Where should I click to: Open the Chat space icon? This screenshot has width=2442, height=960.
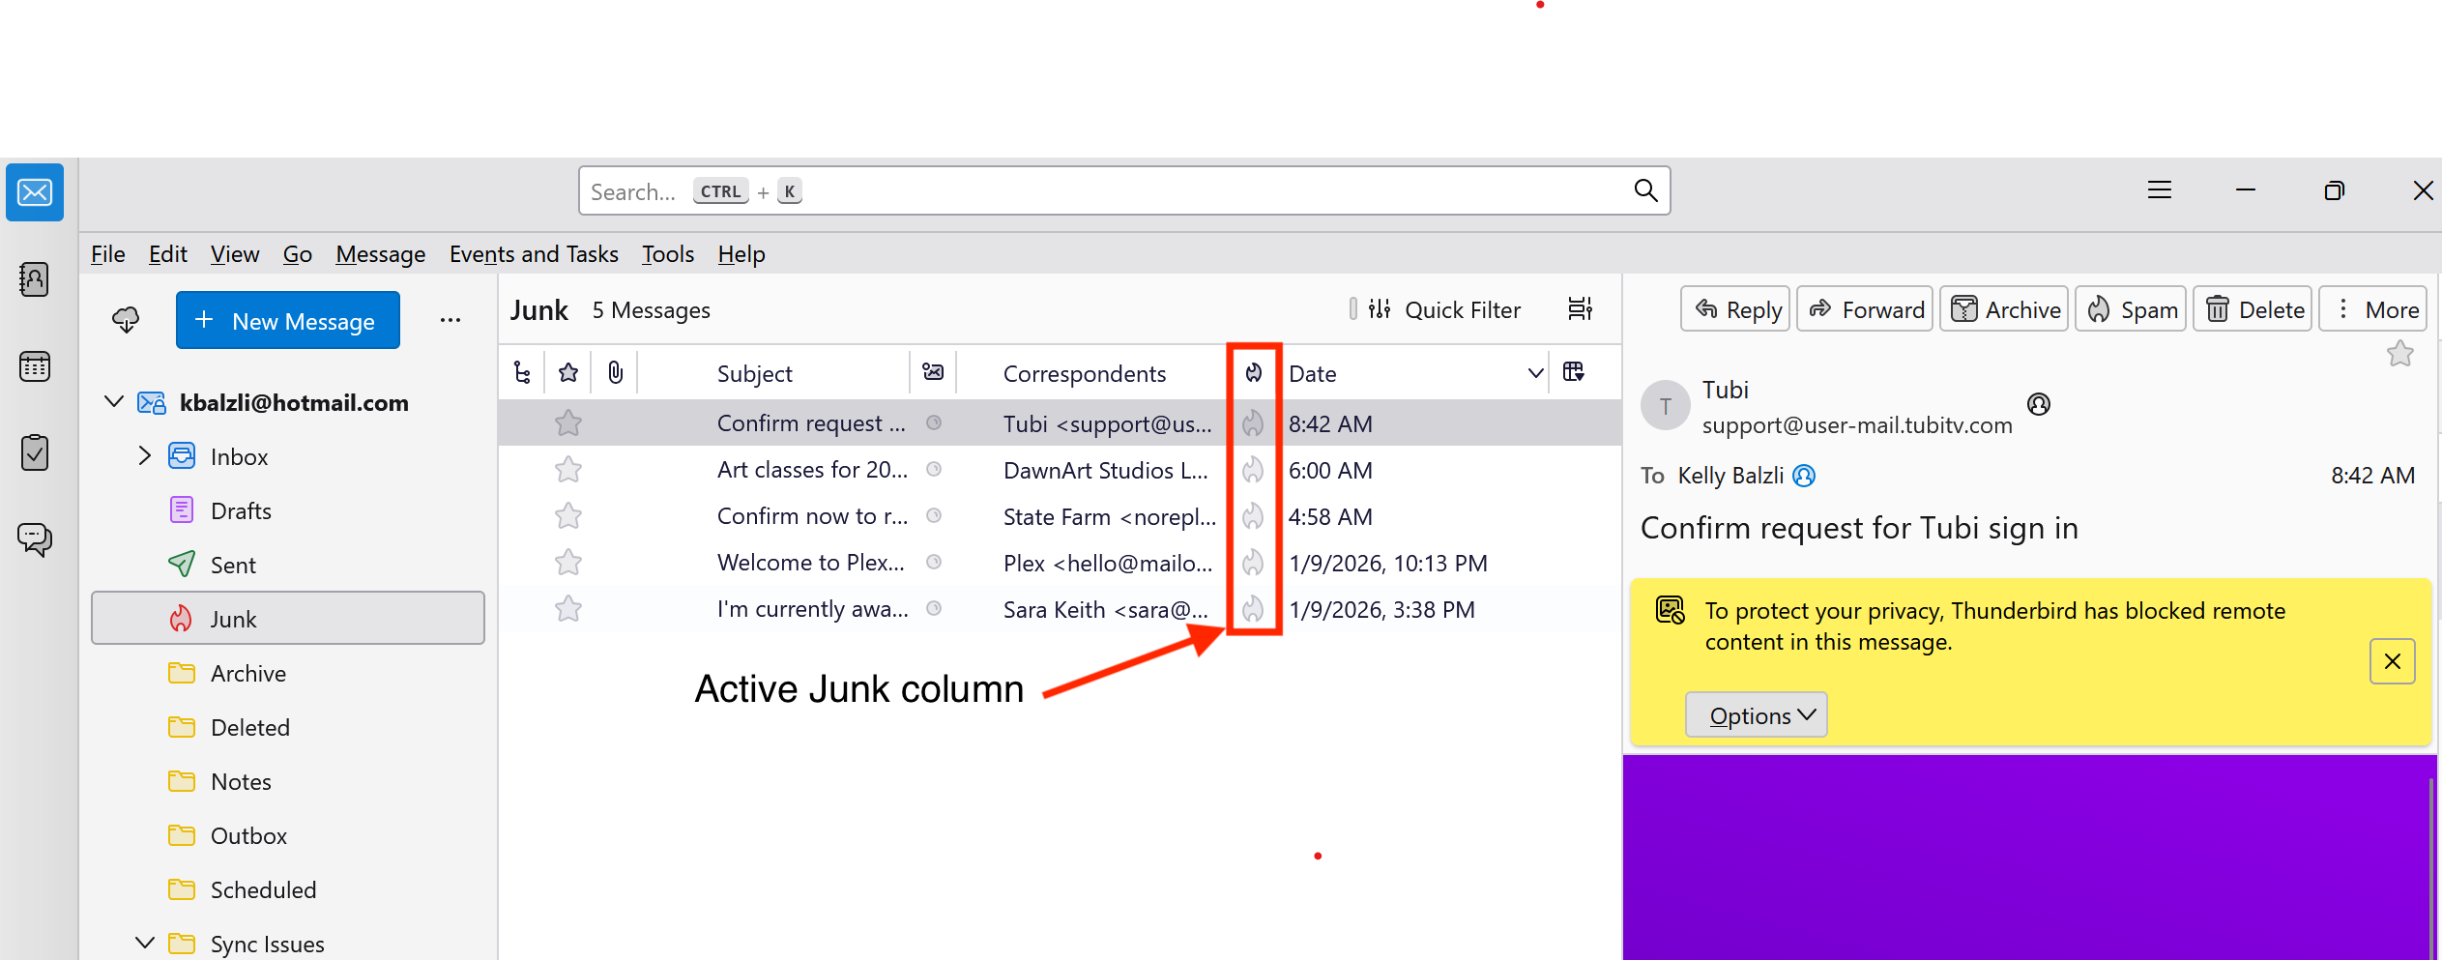pos(35,538)
